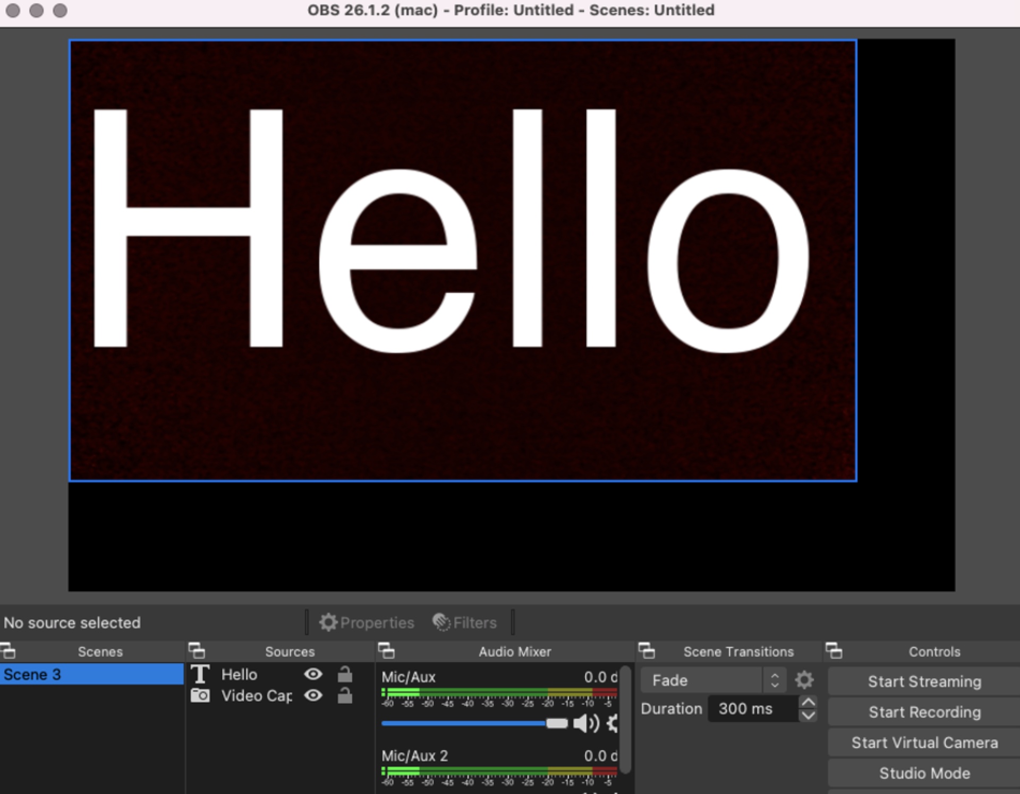1020x794 pixels.
Task: Click the Hello text source icon
Action: 201,674
